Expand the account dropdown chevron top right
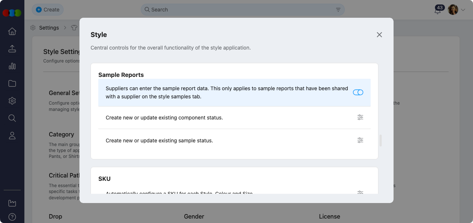The width and height of the screenshot is (473, 223). pyautogui.click(x=464, y=10)
